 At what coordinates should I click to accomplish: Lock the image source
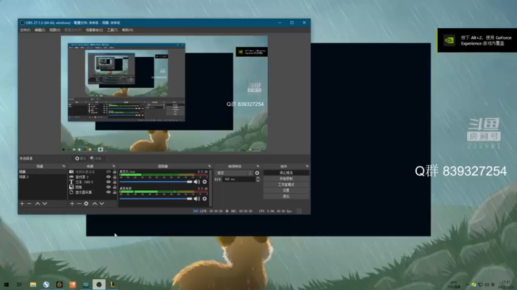(x=114, y=187)
